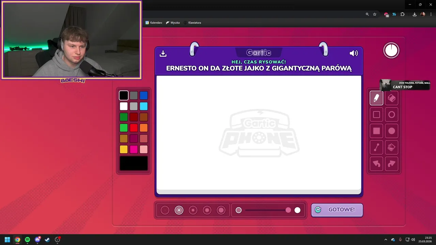Screen dimensions: 436x245
Task: Select the filled ellipse tool
Action: tap(392, 131)
